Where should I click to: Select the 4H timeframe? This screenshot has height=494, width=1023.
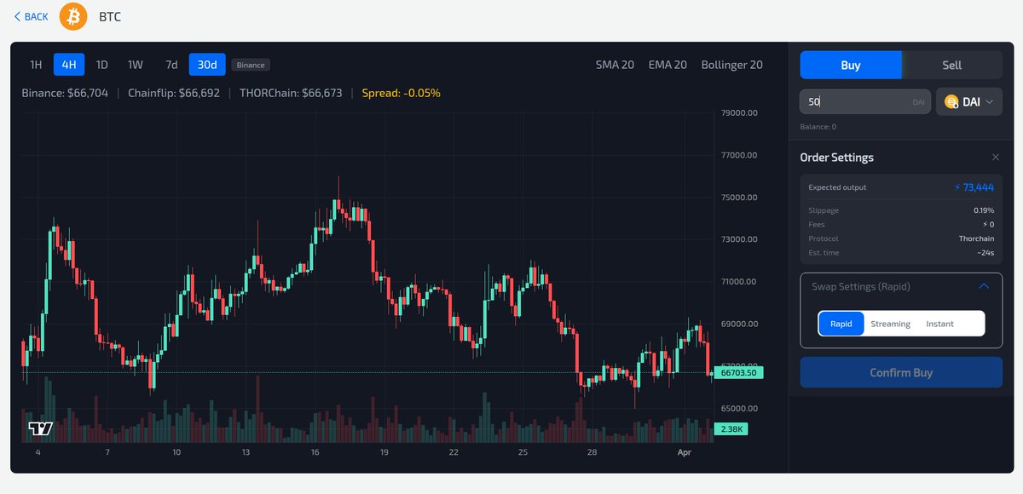click(69, 65)
